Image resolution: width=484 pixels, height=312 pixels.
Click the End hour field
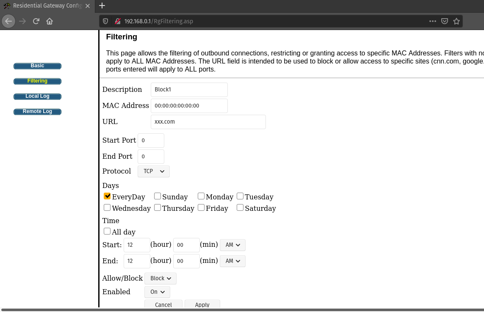click(x=137, y=261)
